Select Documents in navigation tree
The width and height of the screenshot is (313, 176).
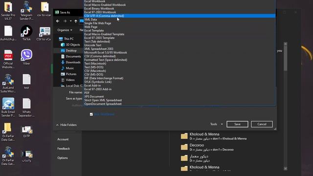71,57
